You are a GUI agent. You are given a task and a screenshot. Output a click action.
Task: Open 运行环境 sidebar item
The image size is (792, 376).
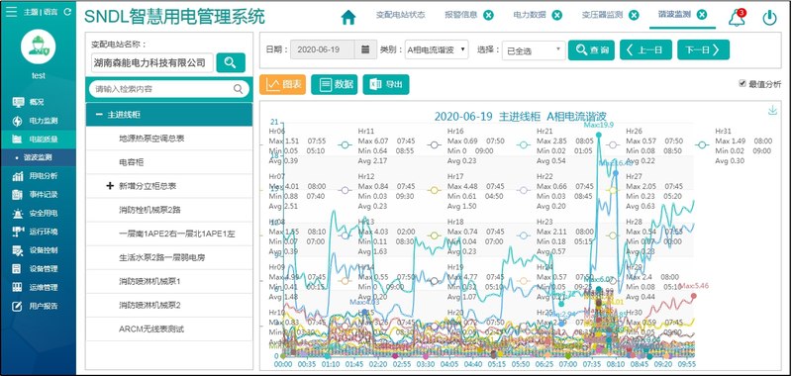coord(38,232)
